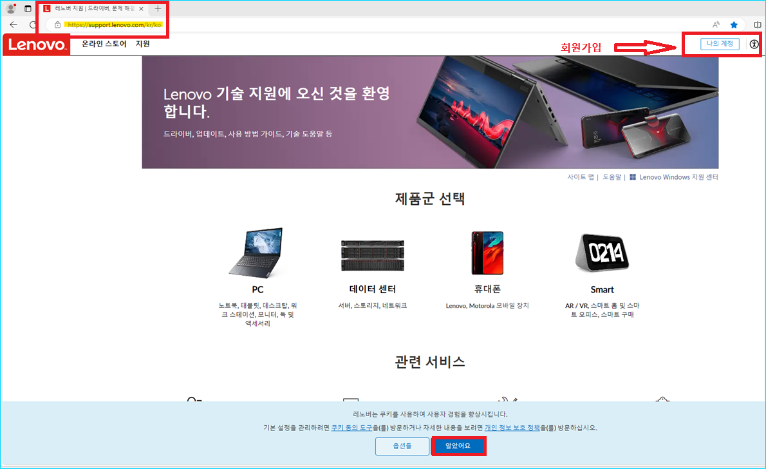Click the 제품군 선택 heading
Image resolution: width=766 pixels, height=469 pixels.
430,198
